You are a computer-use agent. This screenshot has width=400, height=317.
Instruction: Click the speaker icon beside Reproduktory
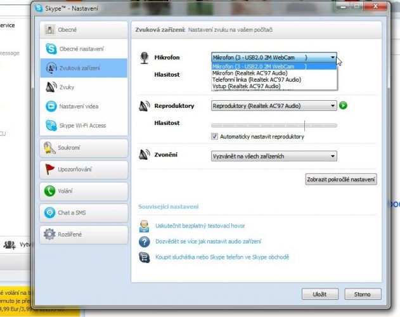[x=144, y=106]
